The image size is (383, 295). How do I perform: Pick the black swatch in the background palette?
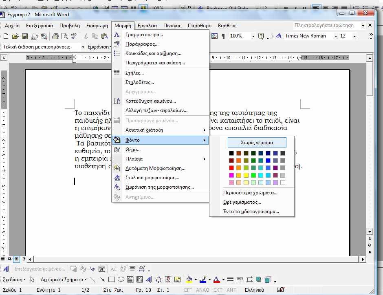coord(231,153)
